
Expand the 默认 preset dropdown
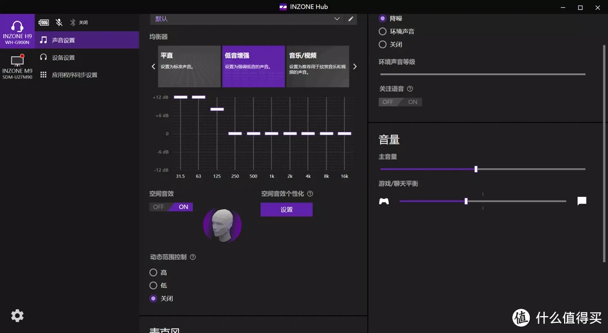pyautogui.click(x=246, y=19)
